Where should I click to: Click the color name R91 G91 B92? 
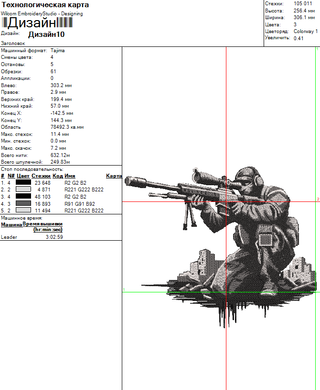point(80,204)
